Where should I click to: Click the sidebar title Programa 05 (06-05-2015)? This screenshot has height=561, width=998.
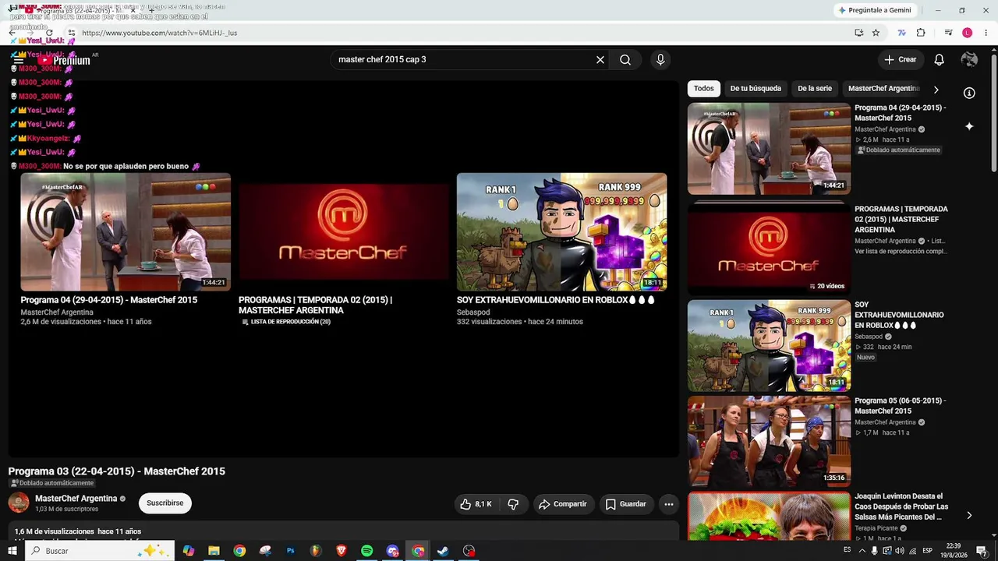[x=900, y=406]
